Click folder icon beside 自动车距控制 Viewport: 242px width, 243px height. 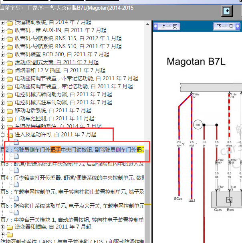pos(10,119)
